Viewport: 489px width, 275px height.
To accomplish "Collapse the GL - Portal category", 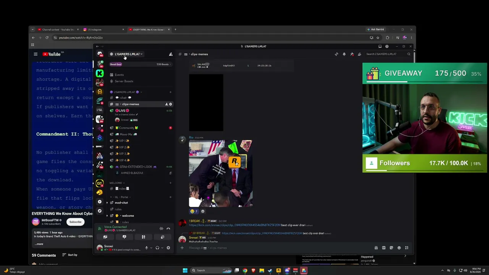I will point(120,197).
